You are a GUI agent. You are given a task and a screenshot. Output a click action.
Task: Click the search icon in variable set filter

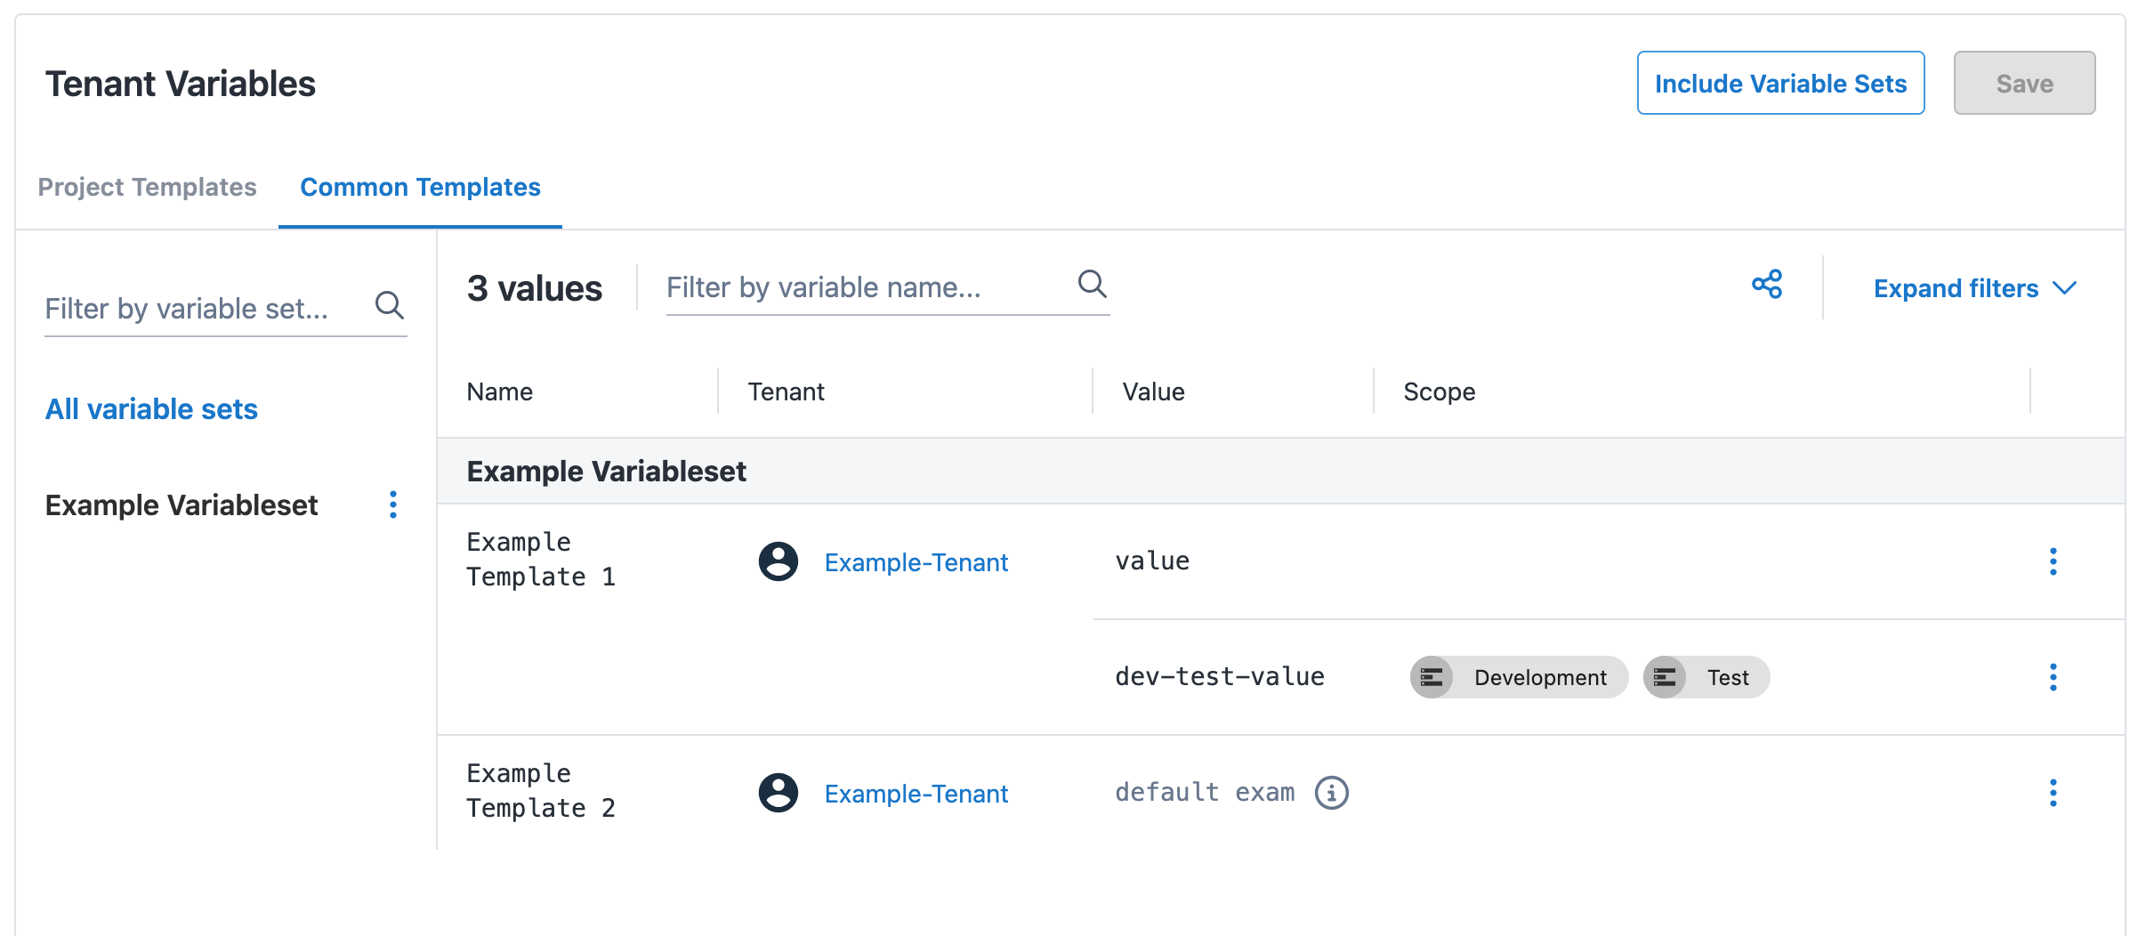pos(389,306)
